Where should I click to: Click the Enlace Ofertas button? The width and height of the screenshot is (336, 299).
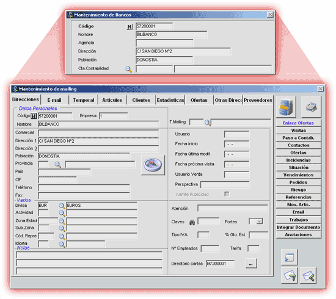tap(298, 123)
